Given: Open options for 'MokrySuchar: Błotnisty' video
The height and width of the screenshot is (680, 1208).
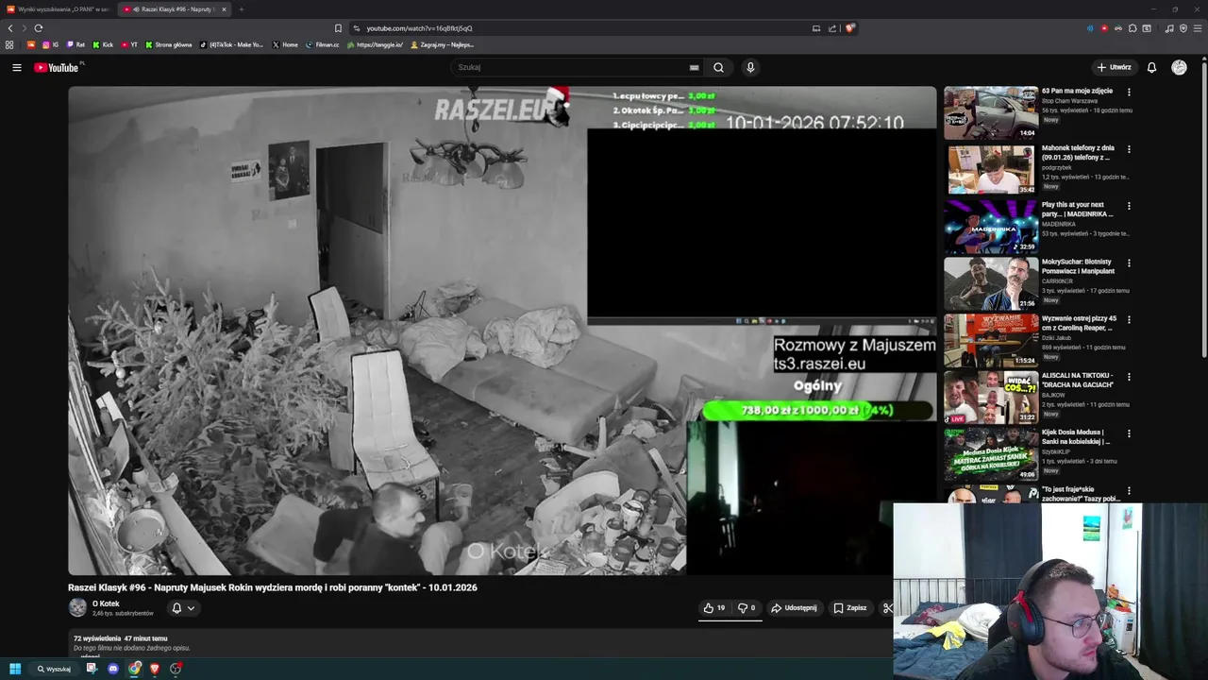Looking at the screenshot, I should (1129, 263).
